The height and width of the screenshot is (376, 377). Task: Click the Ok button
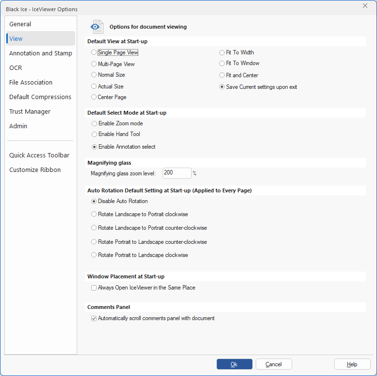click(x=234, y=364)
